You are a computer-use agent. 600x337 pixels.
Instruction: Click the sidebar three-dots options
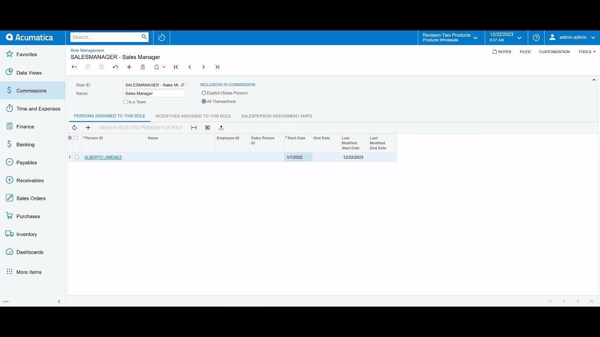coord(6,301)
